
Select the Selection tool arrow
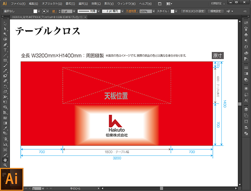(5, 24)
